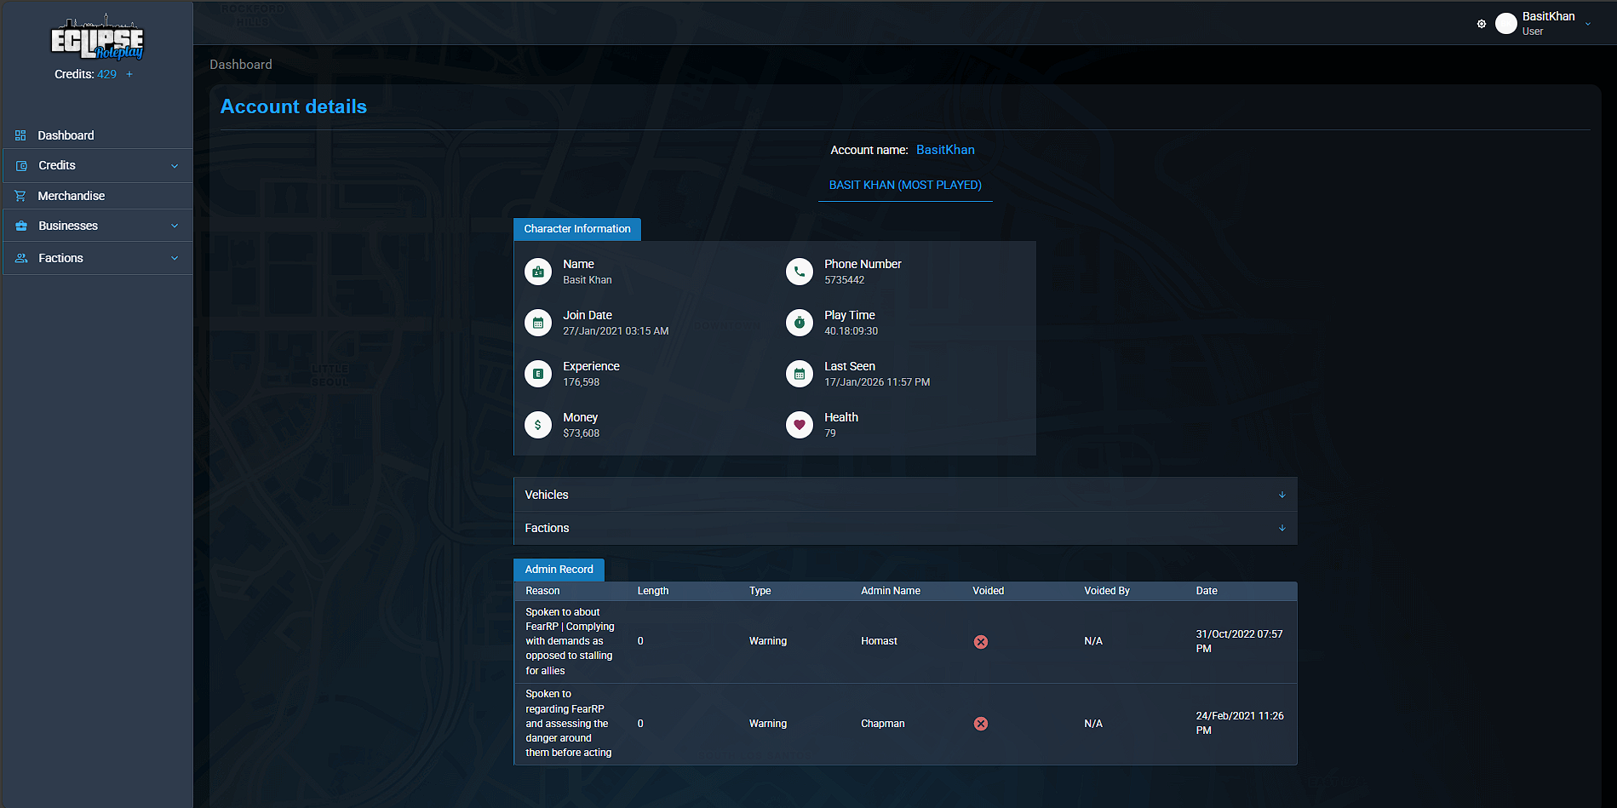Add credits with the plus icon

(x=129, y=74)
